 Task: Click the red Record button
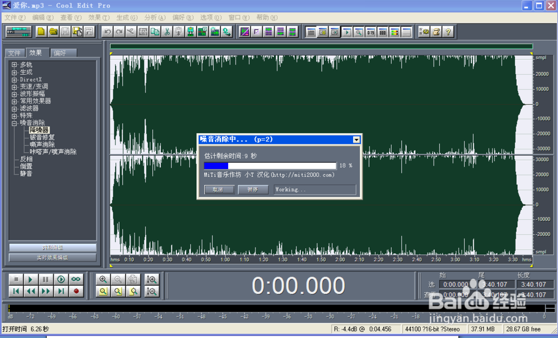click(76, 291)
